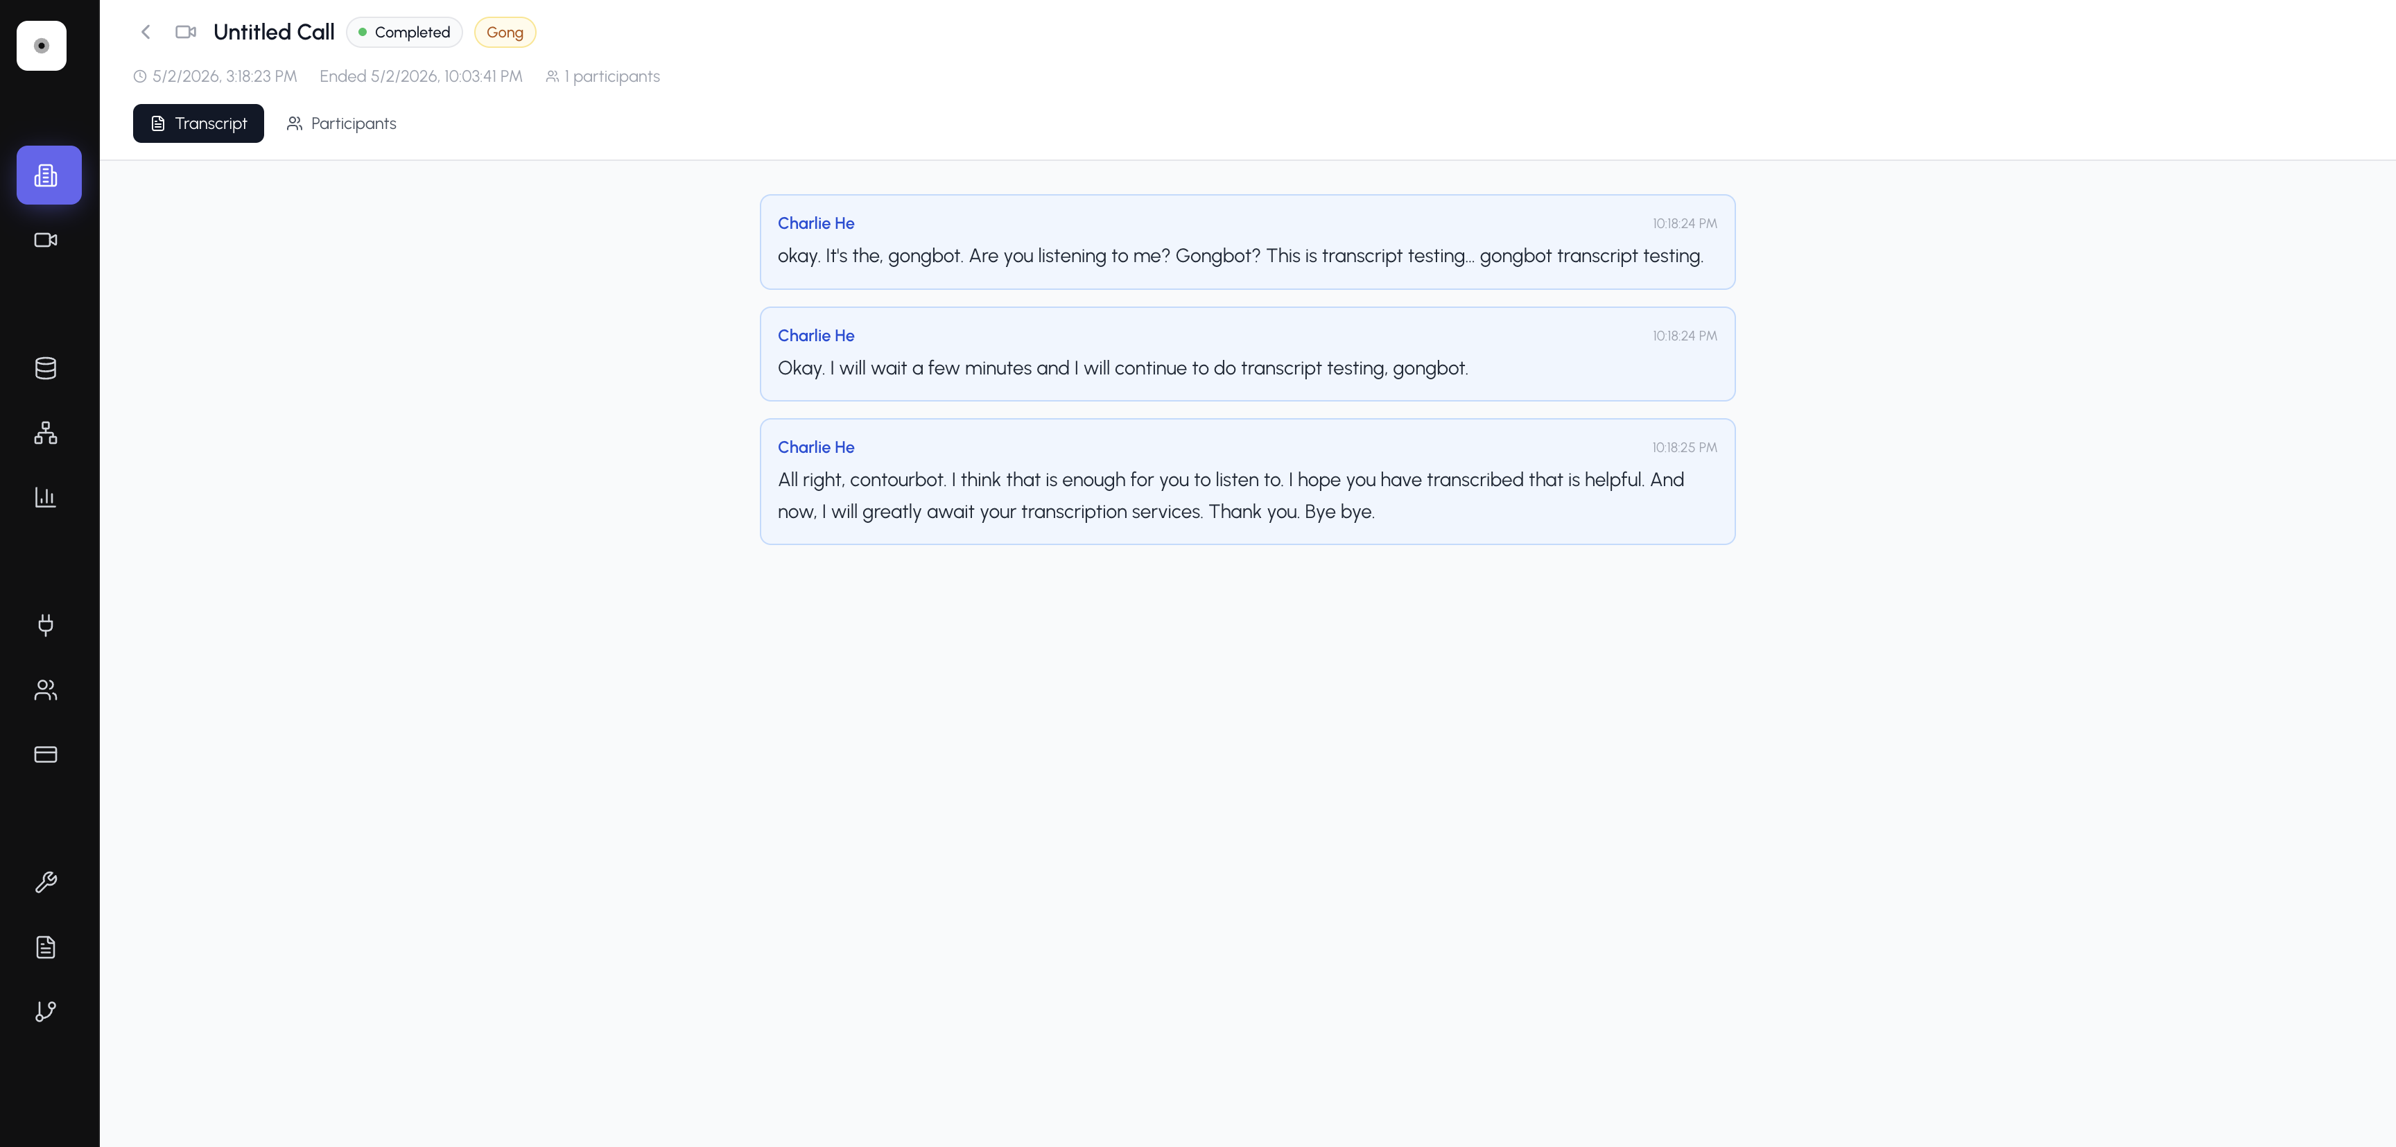Click the 10:18:24 PM timestamp on first message
This screenshot has height=1147, width=2396.
(1685, 223)
